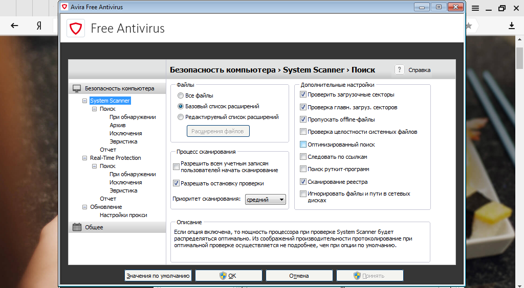524x288 pixels.
Task: Collapse Обновление tree node
Action: (84, 207)
